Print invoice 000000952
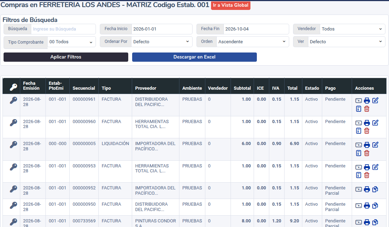Viewport: 389px width, 227px height. (x=367, y=189)
